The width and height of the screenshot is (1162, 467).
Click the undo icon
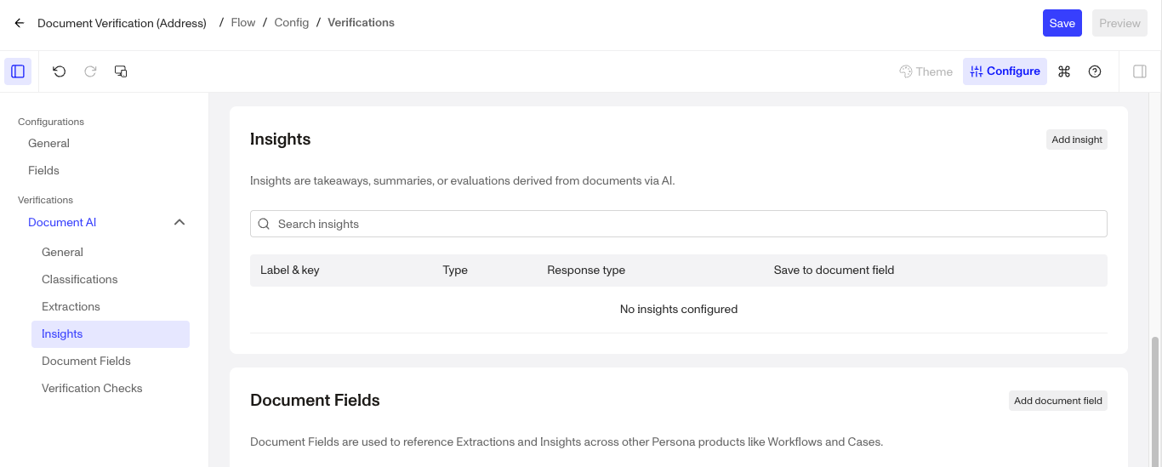pyautogui.click(x=60, y=71)
